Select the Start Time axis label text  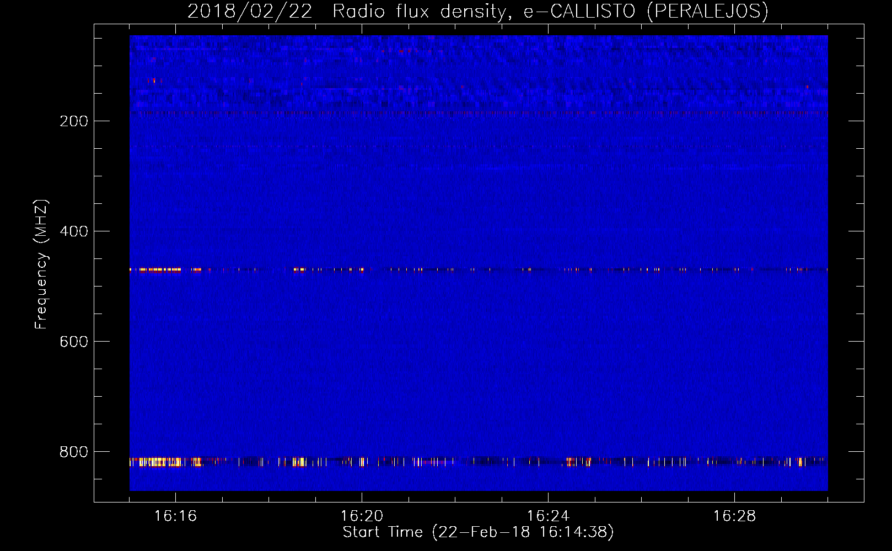pos(478,532)
